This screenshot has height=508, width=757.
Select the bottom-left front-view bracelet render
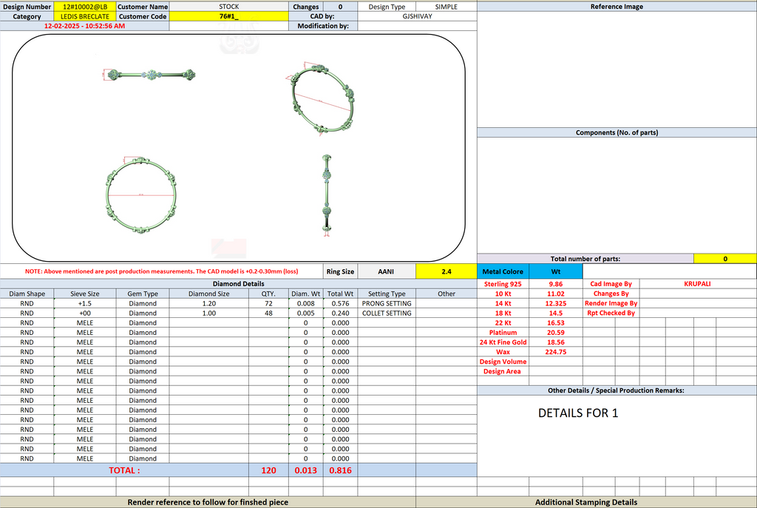point(140,195)
